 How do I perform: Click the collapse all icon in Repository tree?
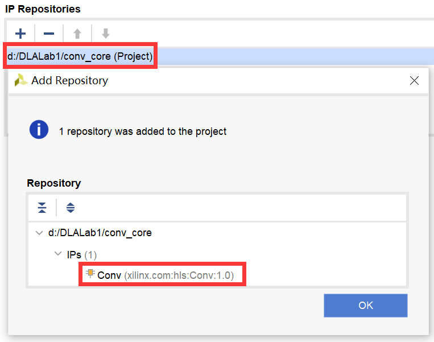(x=42, y=208)
